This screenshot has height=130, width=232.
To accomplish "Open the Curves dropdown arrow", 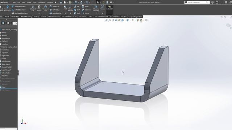I will click(x=102, y=13).
